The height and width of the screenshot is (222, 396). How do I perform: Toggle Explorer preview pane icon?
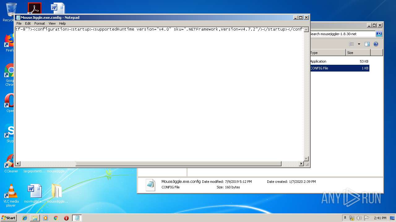tap(367, 44)
